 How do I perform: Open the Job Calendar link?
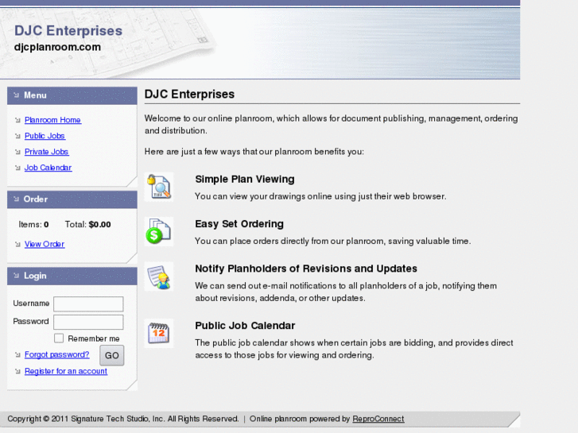tap(48, 168)
